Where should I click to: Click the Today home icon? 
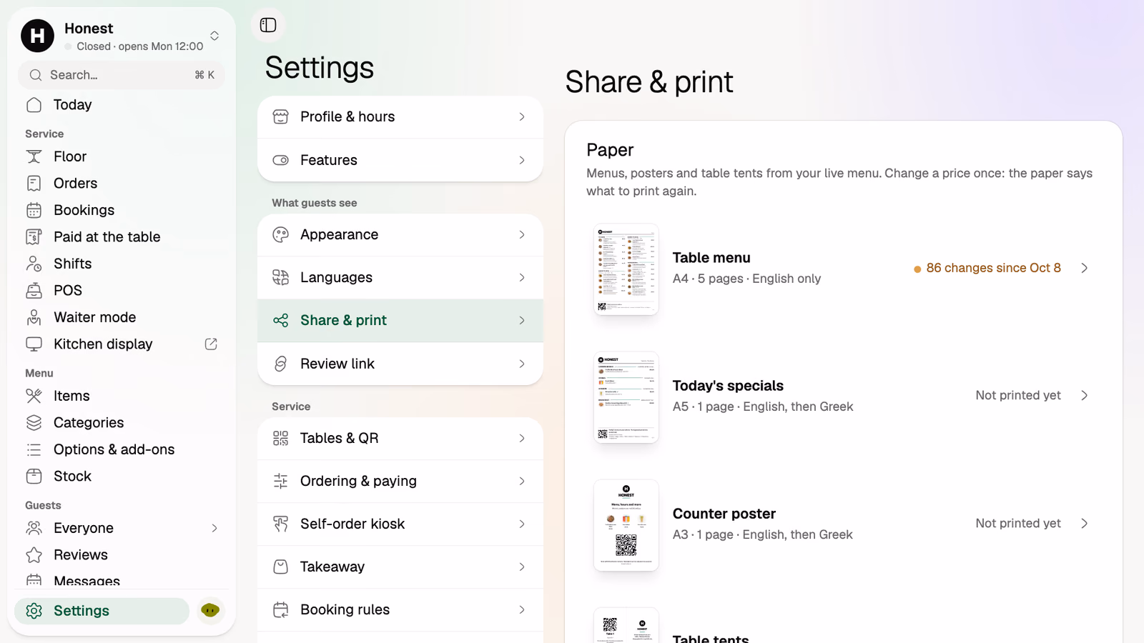(x=34, y=105)
